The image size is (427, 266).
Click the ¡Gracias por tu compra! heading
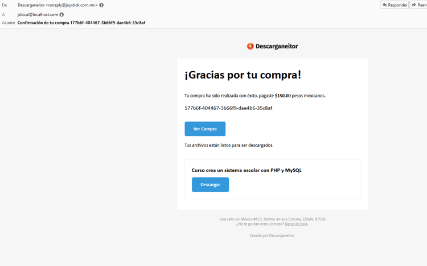243,75
